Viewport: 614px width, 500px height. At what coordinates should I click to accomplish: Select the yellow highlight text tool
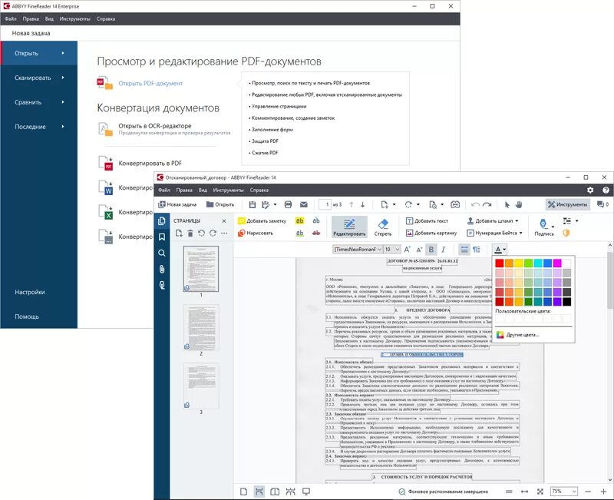[299, 221]
